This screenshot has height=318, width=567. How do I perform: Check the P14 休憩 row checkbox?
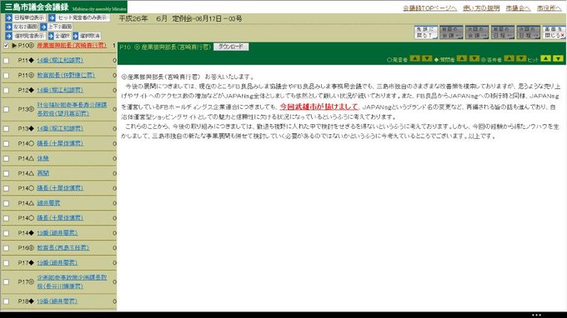6,158
